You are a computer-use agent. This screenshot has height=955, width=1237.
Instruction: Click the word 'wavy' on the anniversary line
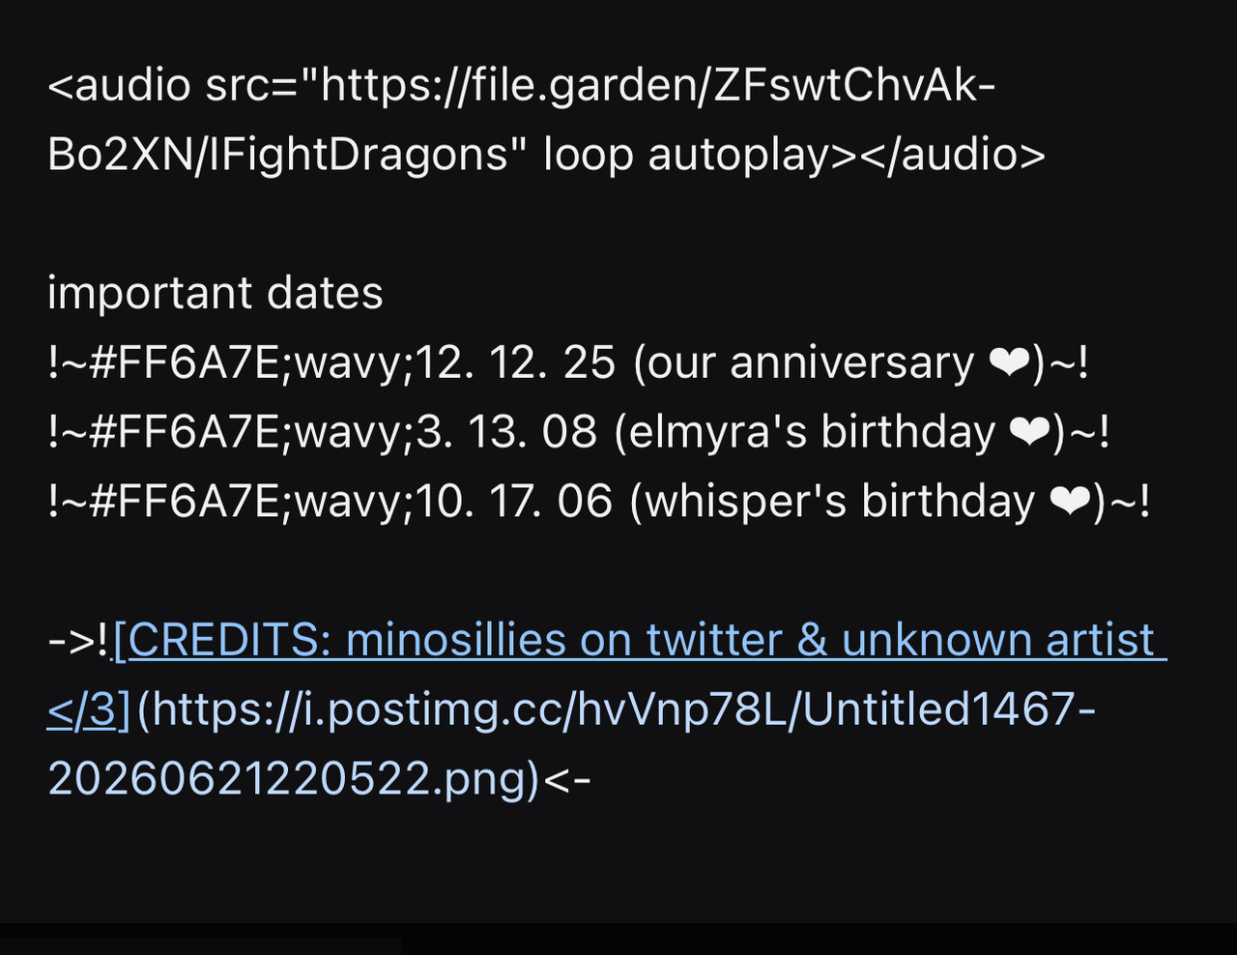[347, 365]
